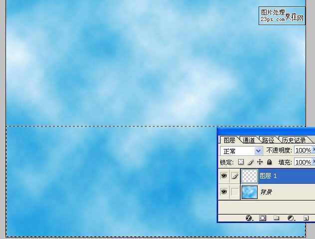Viewport: 315px width, 239px height.
Task: Create a new layer icon
Action: [306, 218]
